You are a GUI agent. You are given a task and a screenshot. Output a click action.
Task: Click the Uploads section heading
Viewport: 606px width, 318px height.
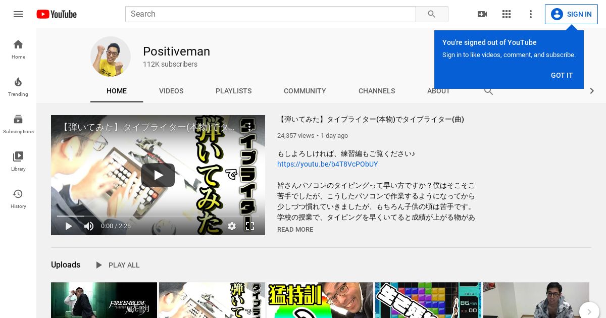(x=66, y=265)
